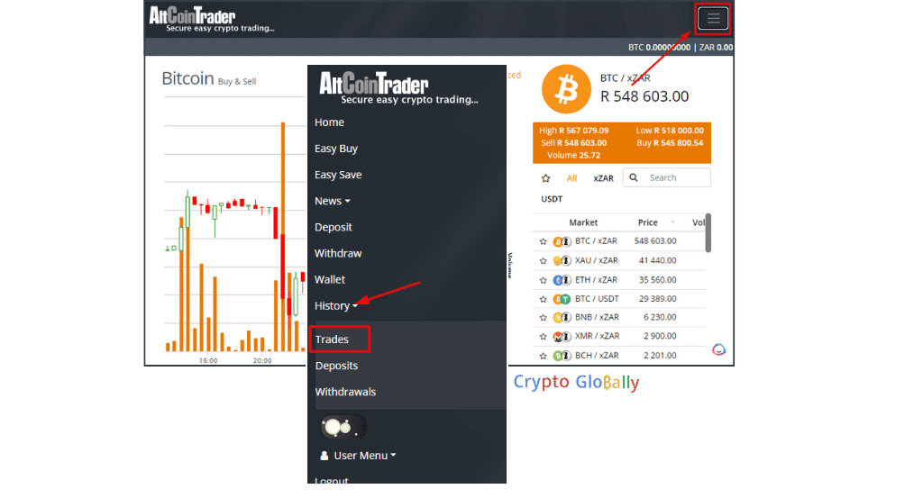Favorite the BTC / xZAR market star

tap(544, 241)
